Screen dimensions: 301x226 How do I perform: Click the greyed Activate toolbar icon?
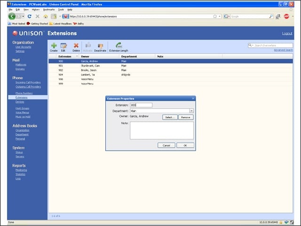click(x=88, y=46)
